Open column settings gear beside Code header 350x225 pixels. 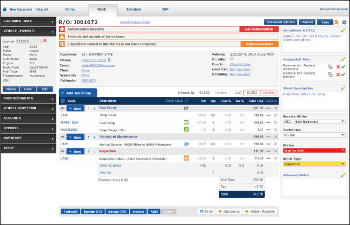pyautogui.click(x=63, y=101)
